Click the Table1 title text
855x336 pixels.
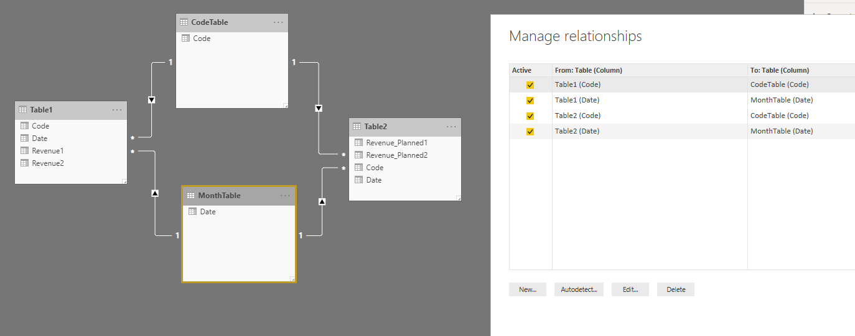click(41, 110)
